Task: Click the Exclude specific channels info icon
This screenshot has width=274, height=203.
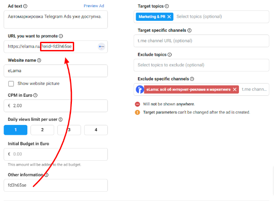Action: (x=192, y=79)
